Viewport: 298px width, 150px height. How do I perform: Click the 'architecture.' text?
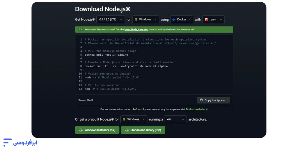pyautogui.click(x=198, y=119)
